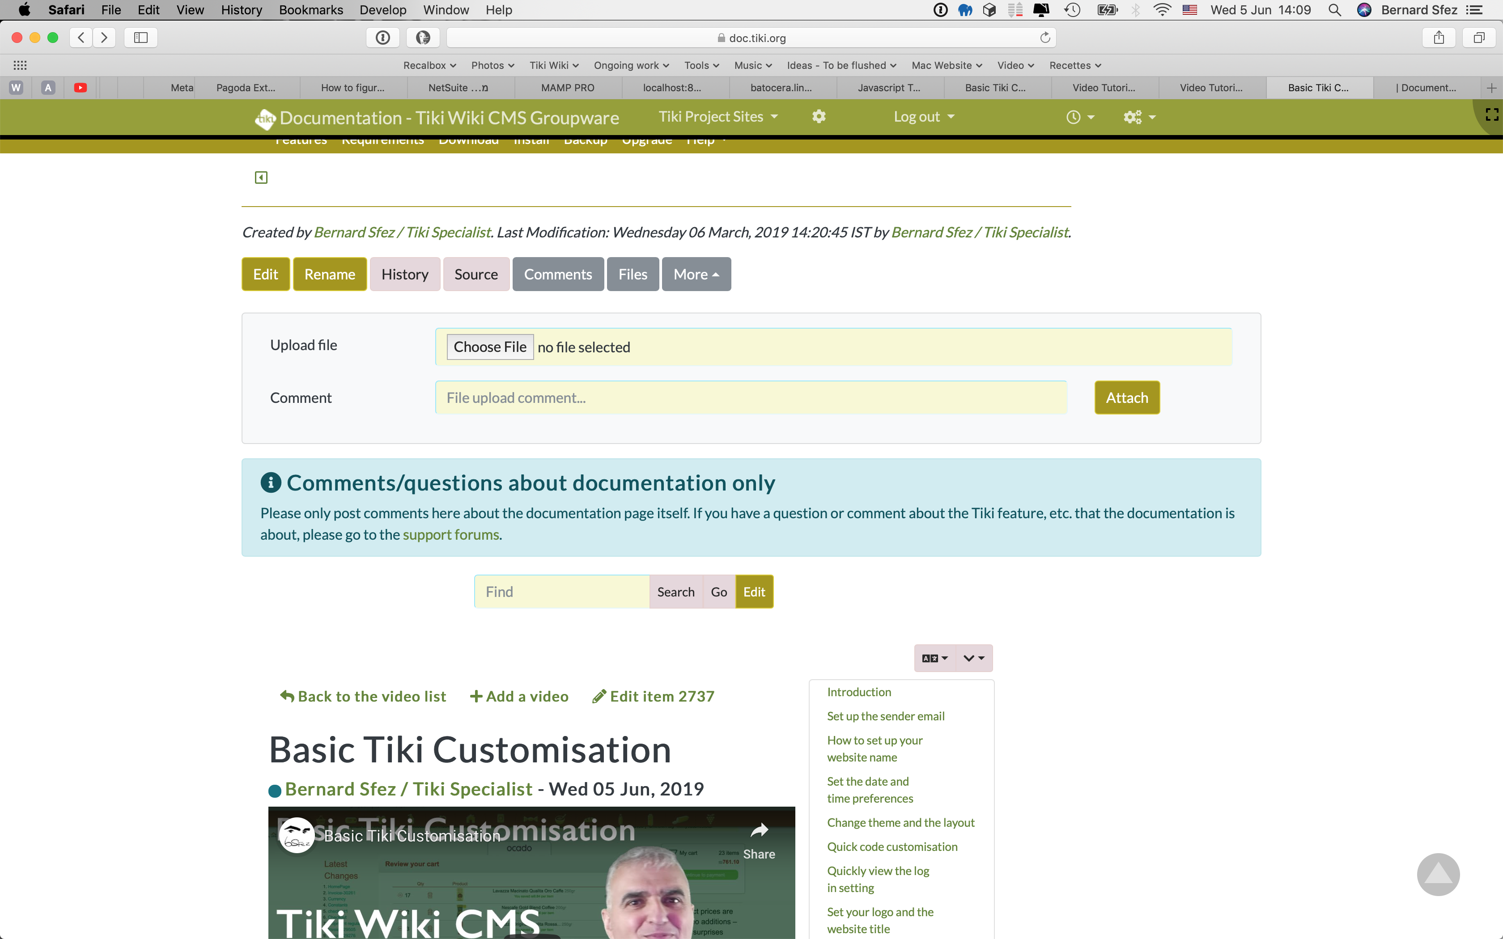Switch to the MAMP PRO tab

pyautogui.click(x=568, y=88)
